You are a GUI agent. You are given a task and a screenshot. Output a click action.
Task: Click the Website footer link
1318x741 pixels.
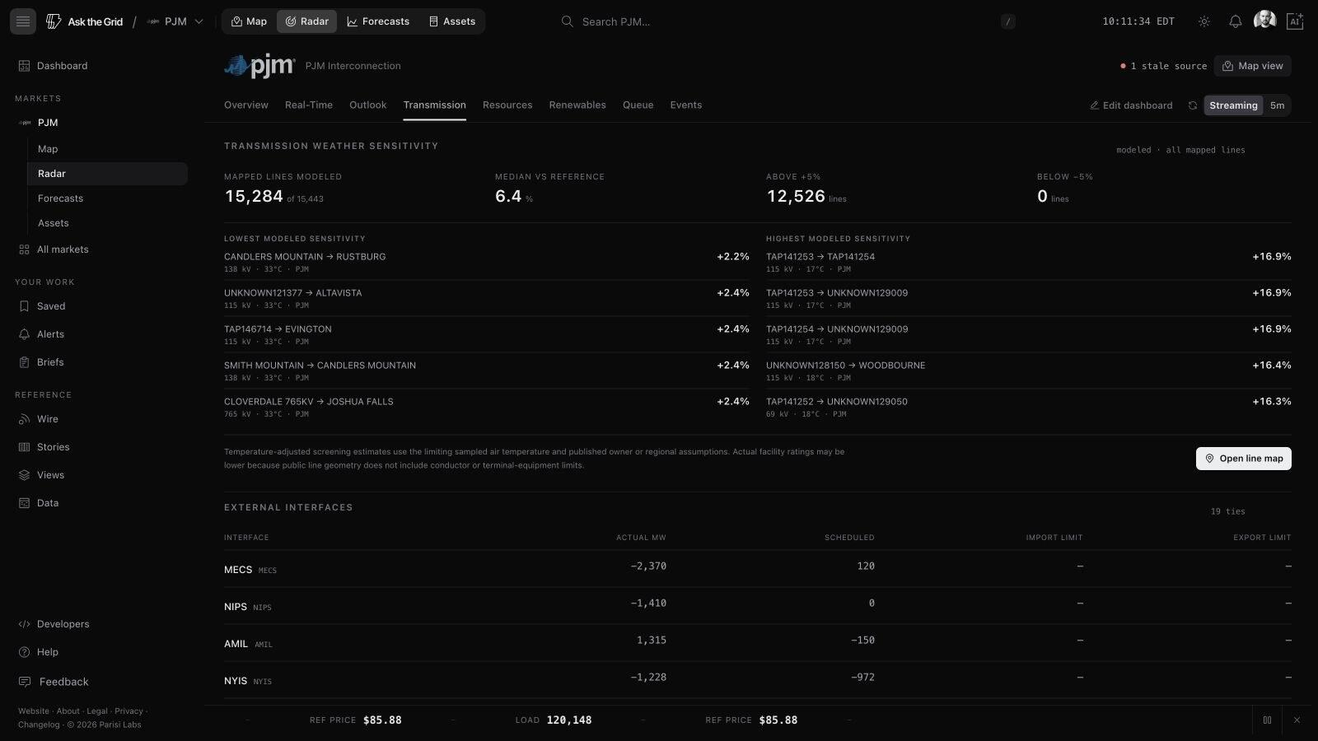34,711
